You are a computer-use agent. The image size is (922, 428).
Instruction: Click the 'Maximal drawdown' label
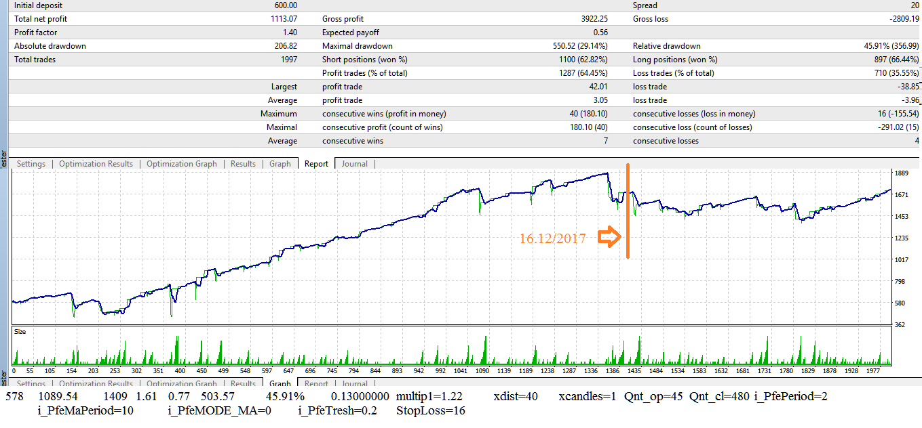pyautogui.click(x=358, y=46)
